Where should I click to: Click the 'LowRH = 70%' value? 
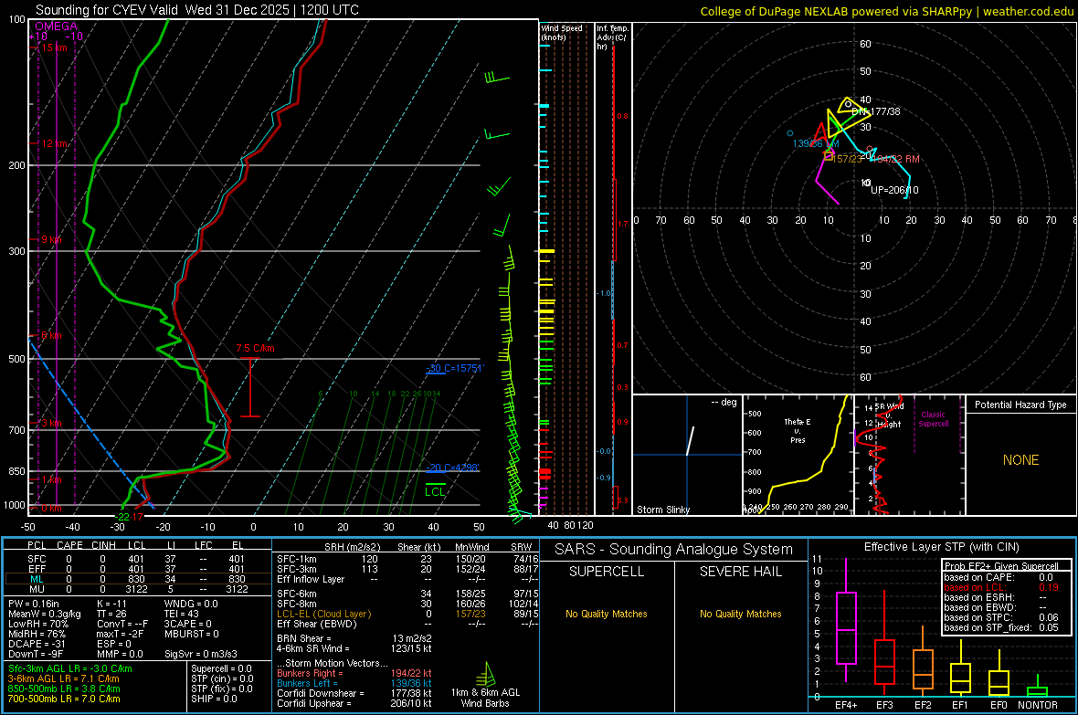[38, 625]
